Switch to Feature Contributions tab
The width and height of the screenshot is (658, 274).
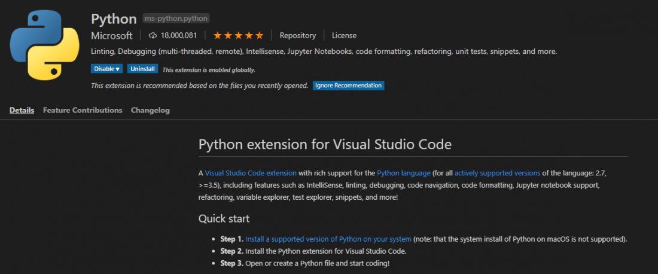coord(83,110)
